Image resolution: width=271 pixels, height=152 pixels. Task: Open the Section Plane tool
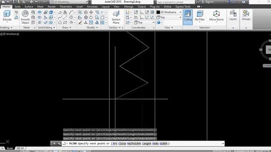pyautogui.click(x=116, y=17)
